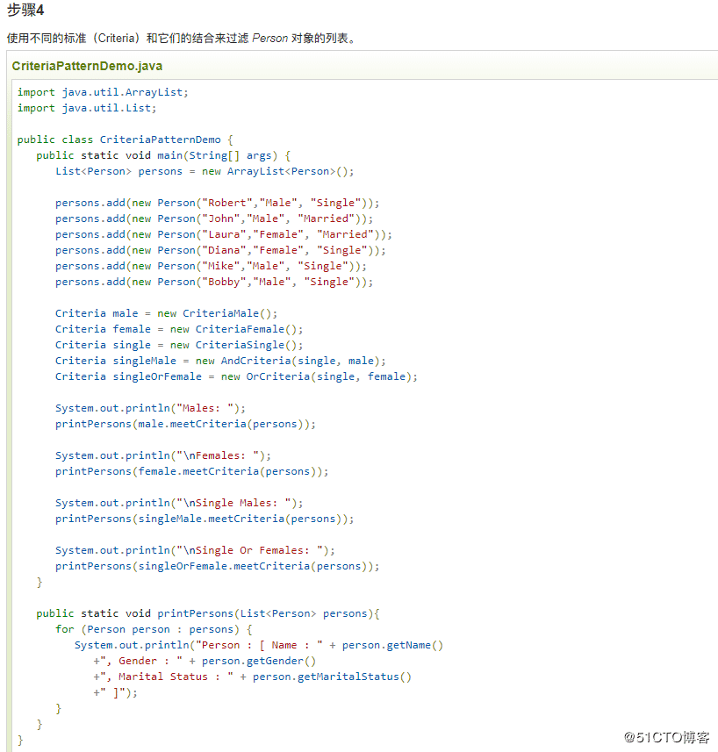Click the printPersons static method signature
Image resolution: width=718 pixels, height=752 pixels.
point(207,613)
